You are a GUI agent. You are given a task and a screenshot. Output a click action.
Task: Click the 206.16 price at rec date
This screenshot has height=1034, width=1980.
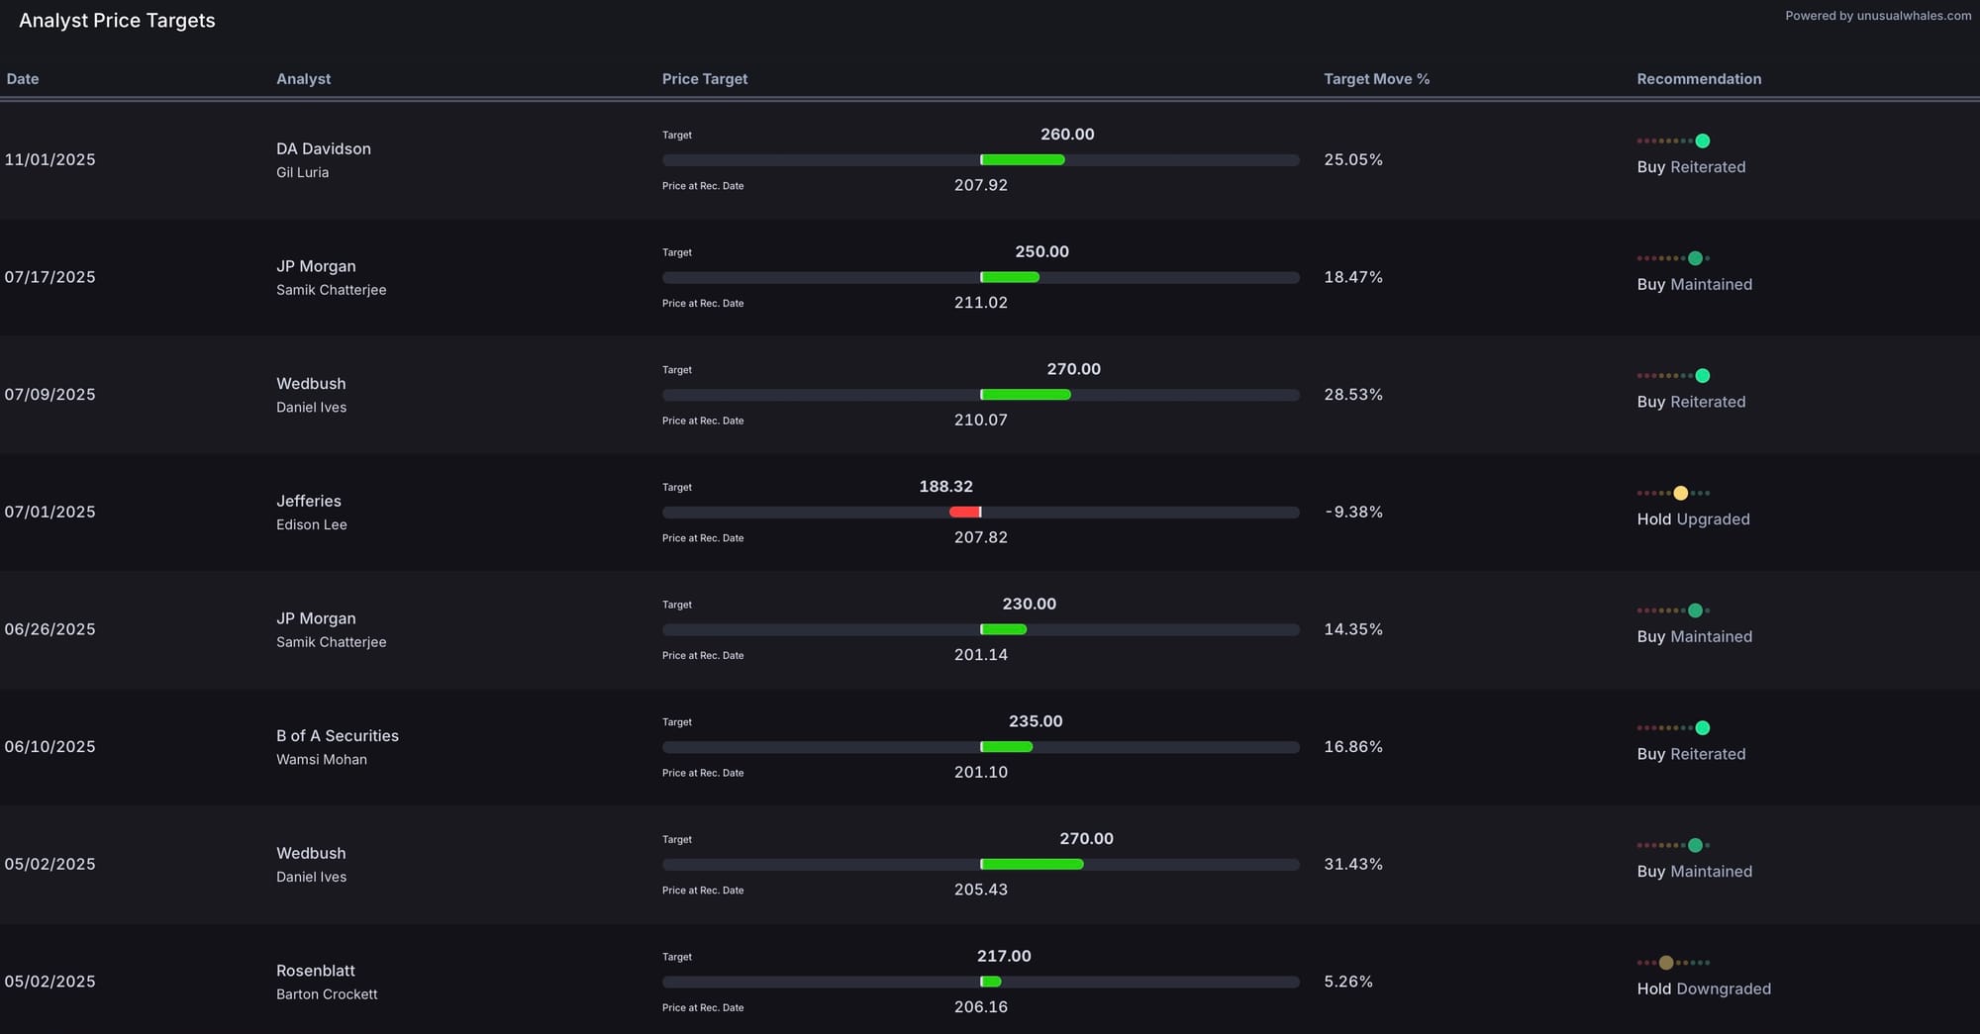[x=981, y=1007]
